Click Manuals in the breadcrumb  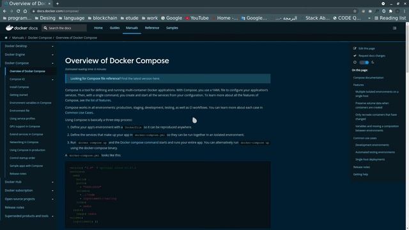[18, 38]
